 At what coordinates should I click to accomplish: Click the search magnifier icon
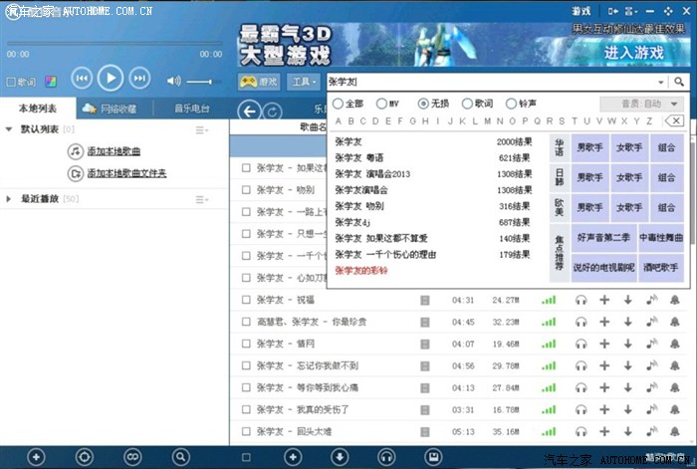tap(679, 82)
